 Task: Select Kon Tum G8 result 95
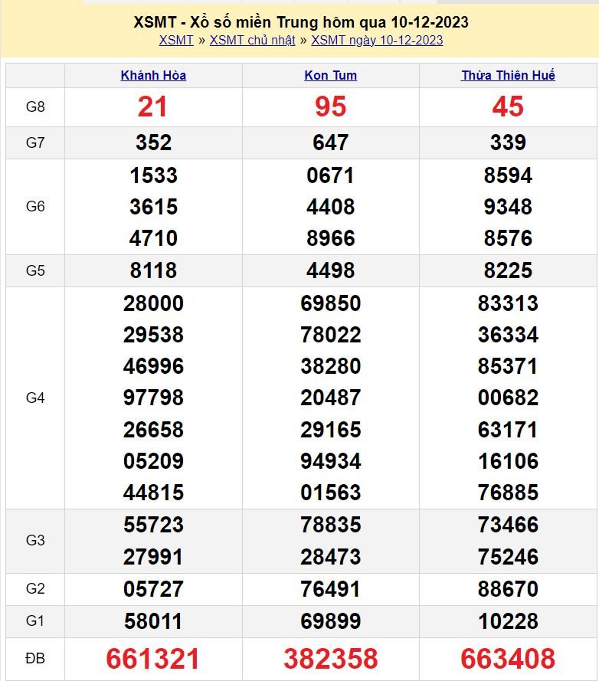pos(331,106)
